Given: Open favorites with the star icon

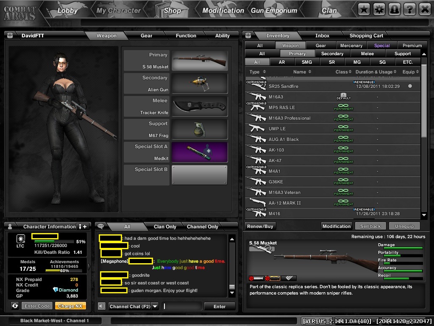Looking at the screenshot, I should [364, 10].
